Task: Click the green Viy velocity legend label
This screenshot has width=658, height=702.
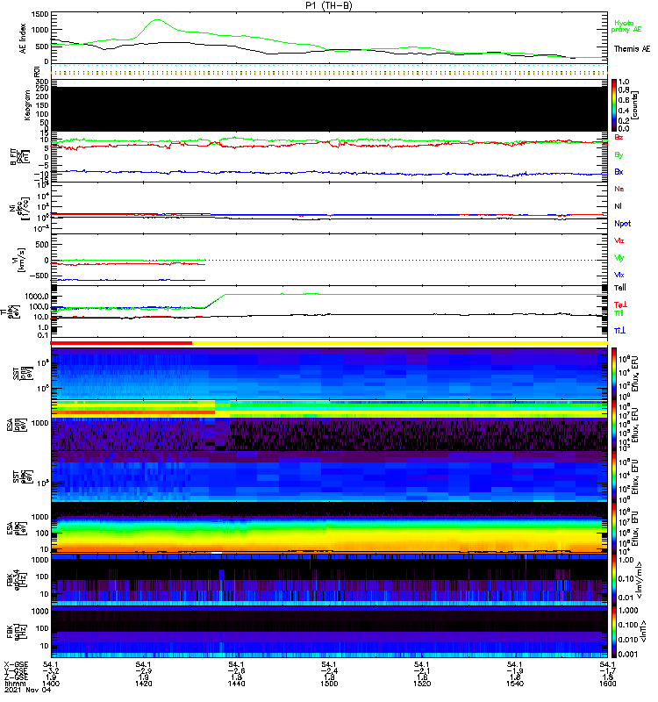Action: (619, 258)
